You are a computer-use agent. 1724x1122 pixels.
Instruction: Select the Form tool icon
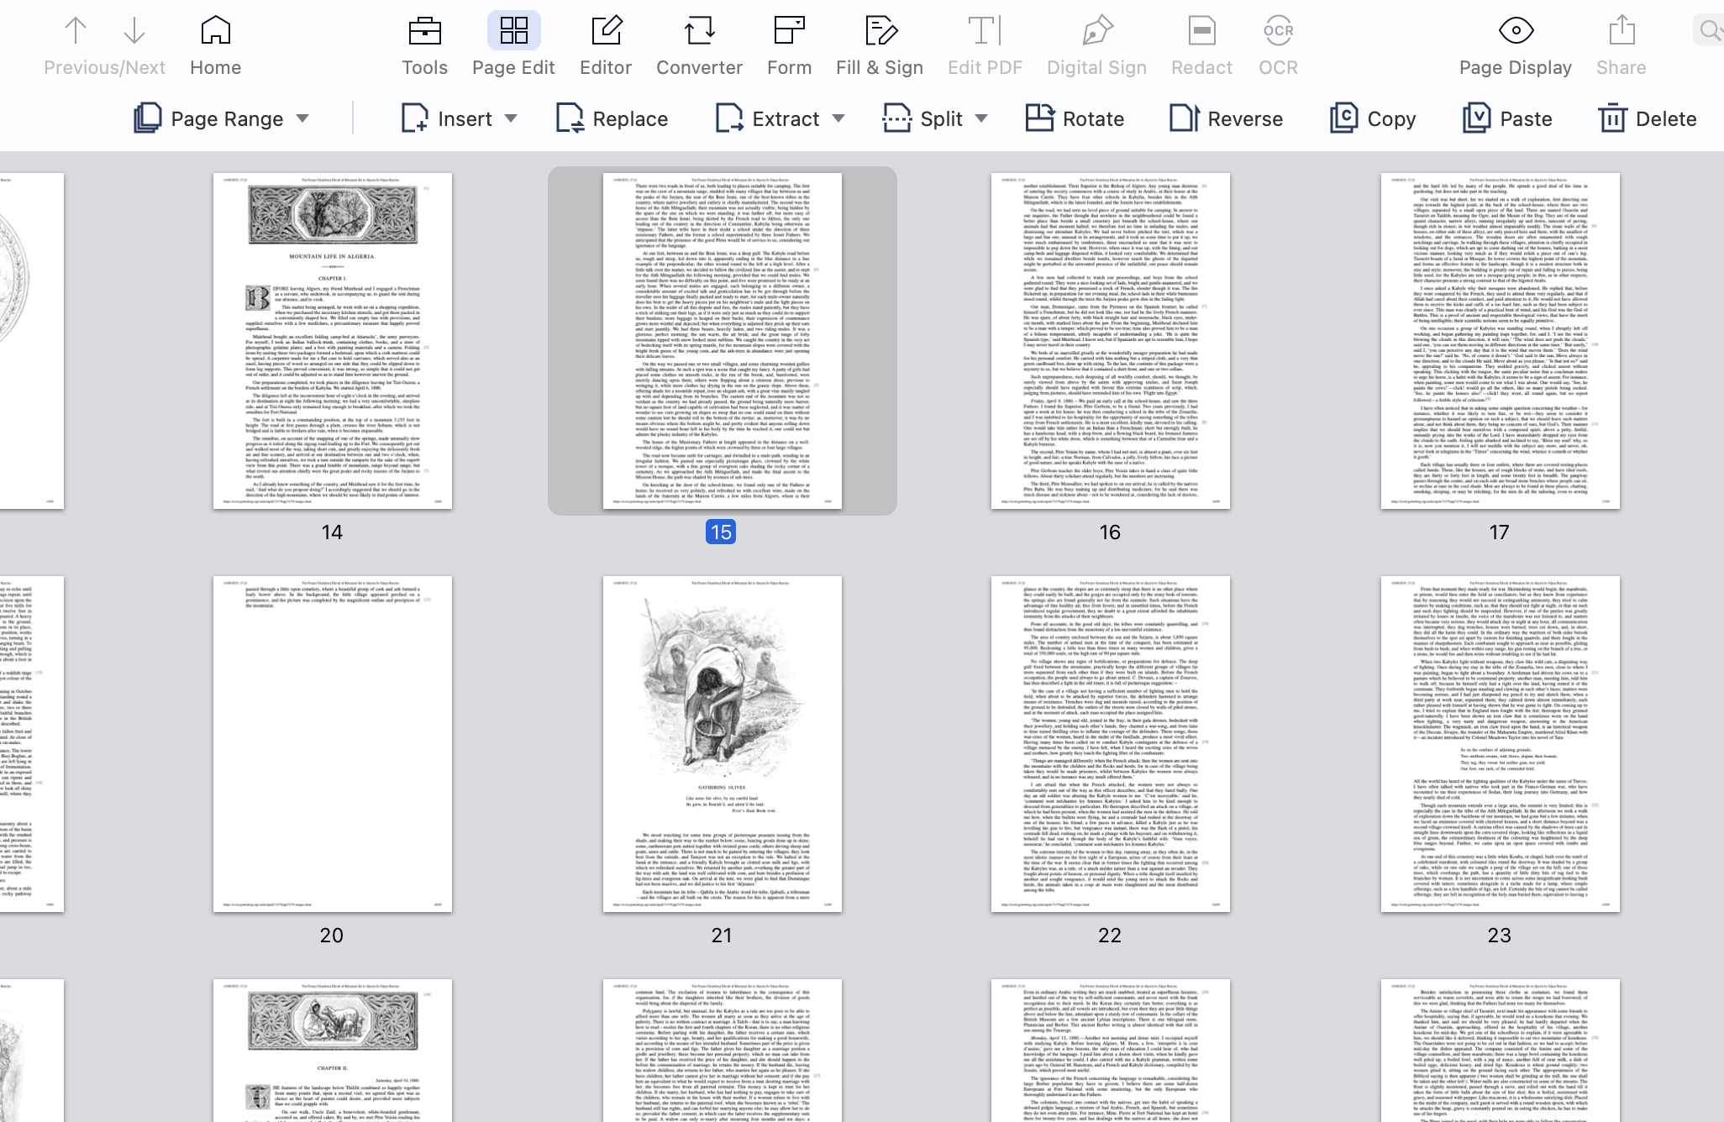pos(789,32)
